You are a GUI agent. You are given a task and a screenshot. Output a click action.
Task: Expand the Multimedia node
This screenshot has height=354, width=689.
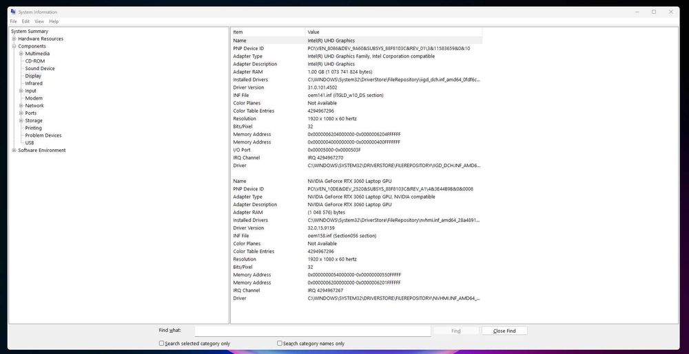click(x=21, y=54)
